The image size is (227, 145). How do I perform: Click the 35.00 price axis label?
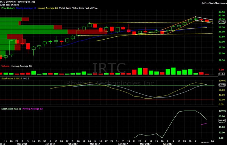coord(222,32)
